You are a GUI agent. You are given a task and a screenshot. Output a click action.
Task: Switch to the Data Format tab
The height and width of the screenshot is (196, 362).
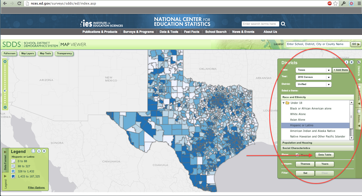click(x=5, y=162)
